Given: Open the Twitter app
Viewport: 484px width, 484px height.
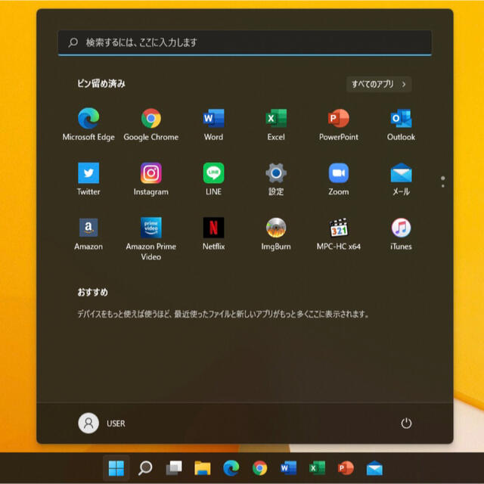Looking at the screenshot, I should (88, 179).
